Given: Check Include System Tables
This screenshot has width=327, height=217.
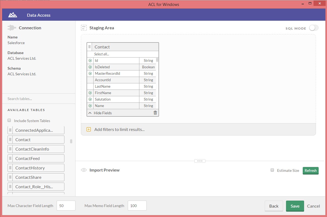Looking at the screenshot, I should 9,120.
